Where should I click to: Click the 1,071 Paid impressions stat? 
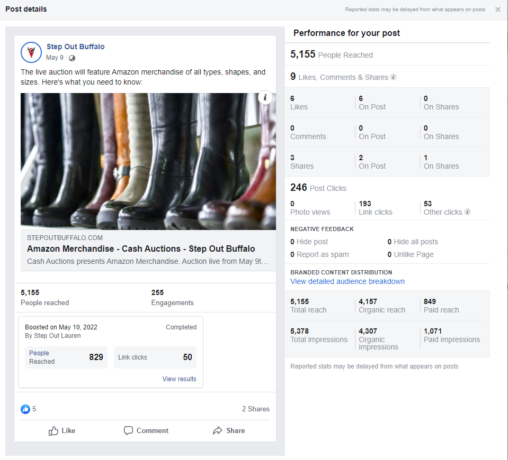click(452, 335)
